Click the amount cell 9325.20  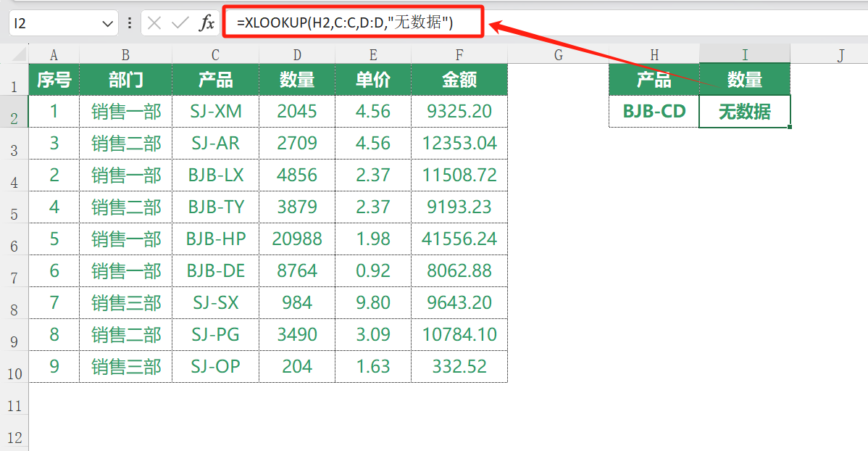(459, 112)
